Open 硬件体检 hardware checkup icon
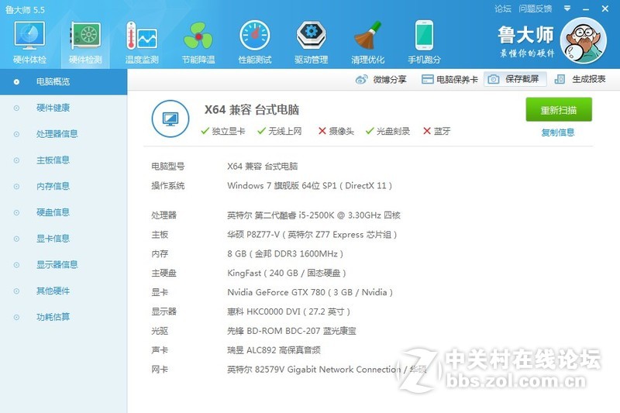 point(29,36)
